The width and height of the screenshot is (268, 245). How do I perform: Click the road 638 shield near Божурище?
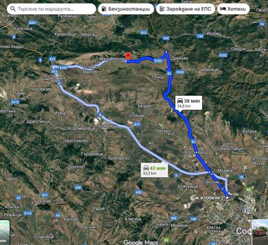coord(138,192)
